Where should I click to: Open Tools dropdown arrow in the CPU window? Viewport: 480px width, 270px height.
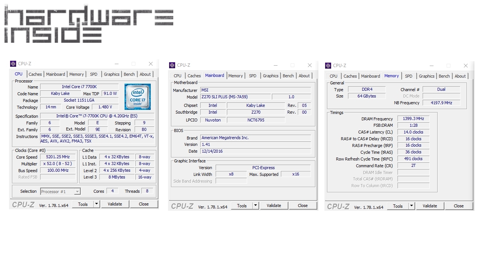point(96,204)
